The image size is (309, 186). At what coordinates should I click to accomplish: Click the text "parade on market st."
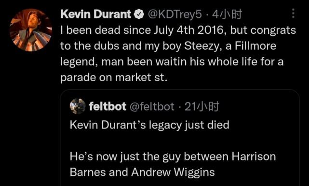coord(114,77)
